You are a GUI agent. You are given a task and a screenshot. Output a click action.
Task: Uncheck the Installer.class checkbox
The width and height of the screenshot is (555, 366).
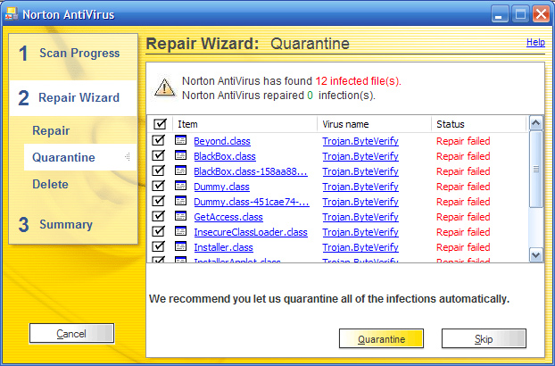tap(158, 246)
